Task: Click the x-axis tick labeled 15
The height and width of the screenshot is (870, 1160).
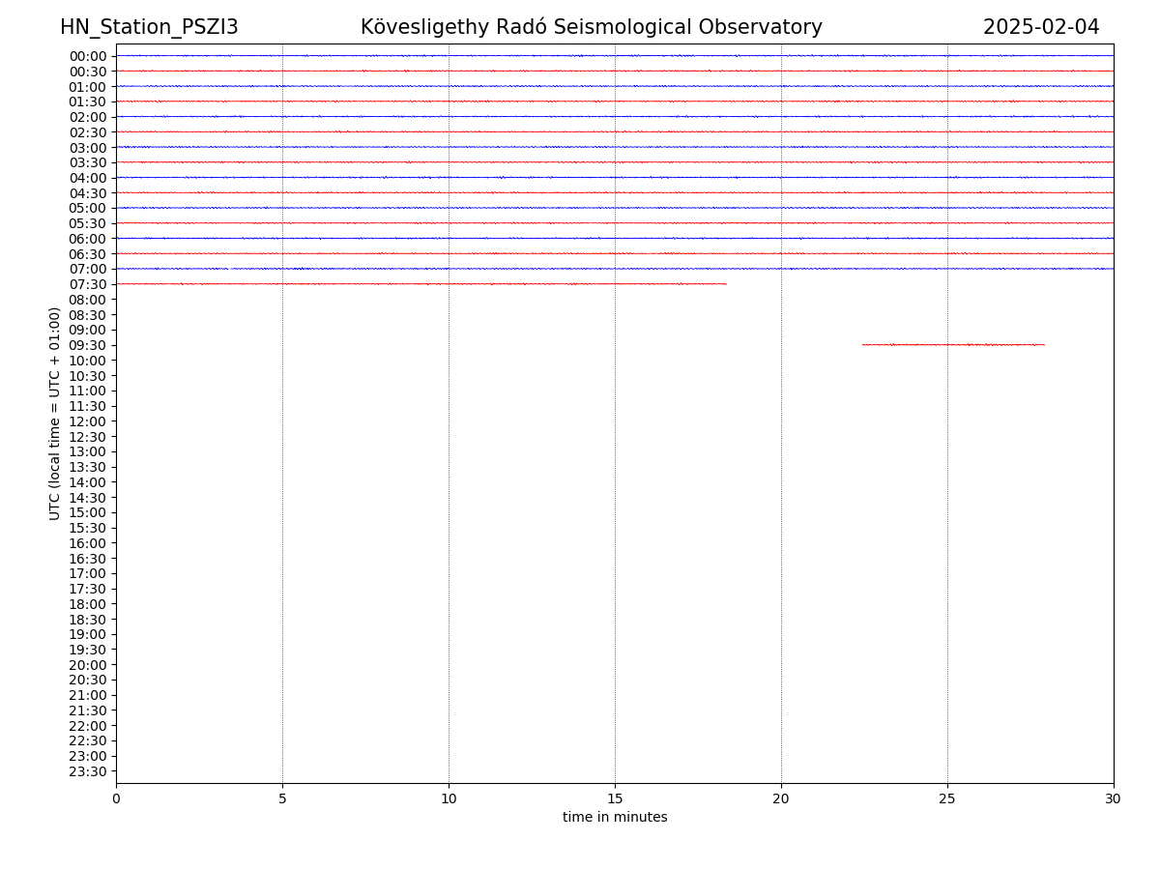Action: pyautogui.click(x=615, y=798)
